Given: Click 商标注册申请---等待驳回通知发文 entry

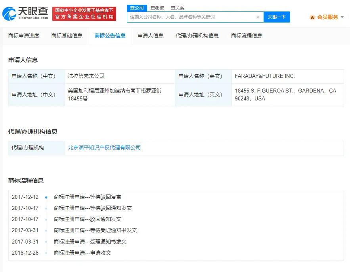Looking at the screenshot, I should tap(93, 208).
